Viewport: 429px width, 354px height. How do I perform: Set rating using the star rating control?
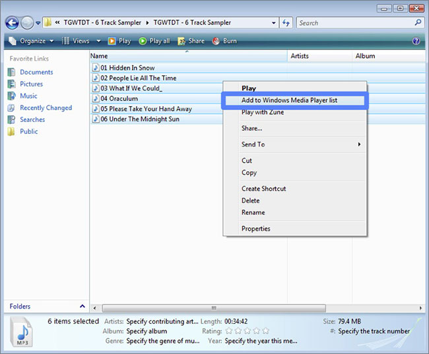coord(247,331)
